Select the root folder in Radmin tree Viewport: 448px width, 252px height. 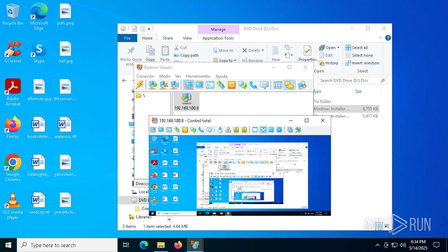[x=140, y=95]
